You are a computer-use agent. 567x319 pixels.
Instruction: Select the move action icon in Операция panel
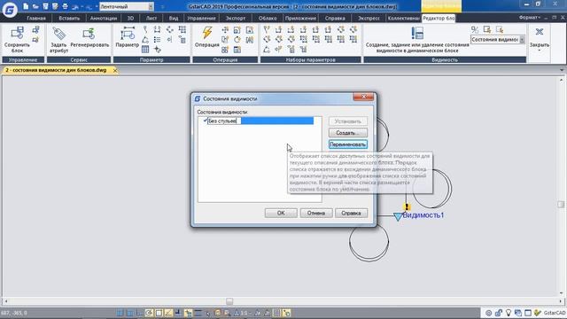(225, 29)
